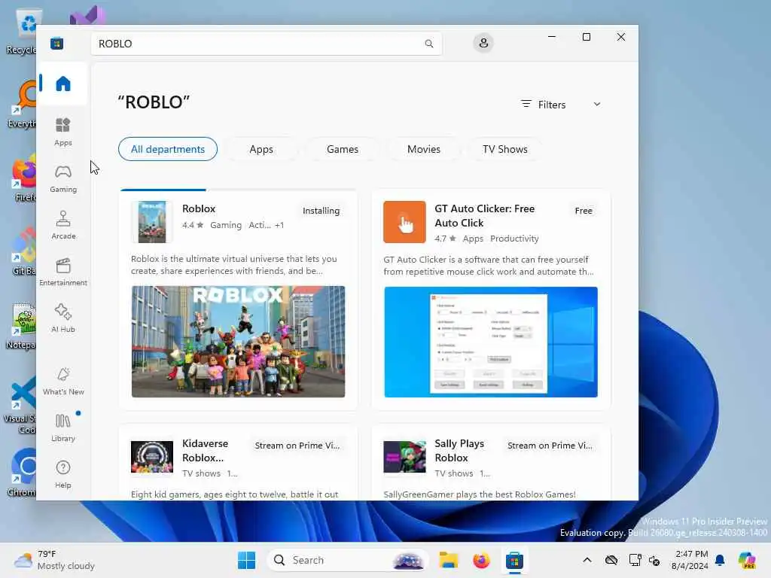Open Help in the Store sidebar
The width and height of the screenshot is (771, 578).
click(63, 474)
